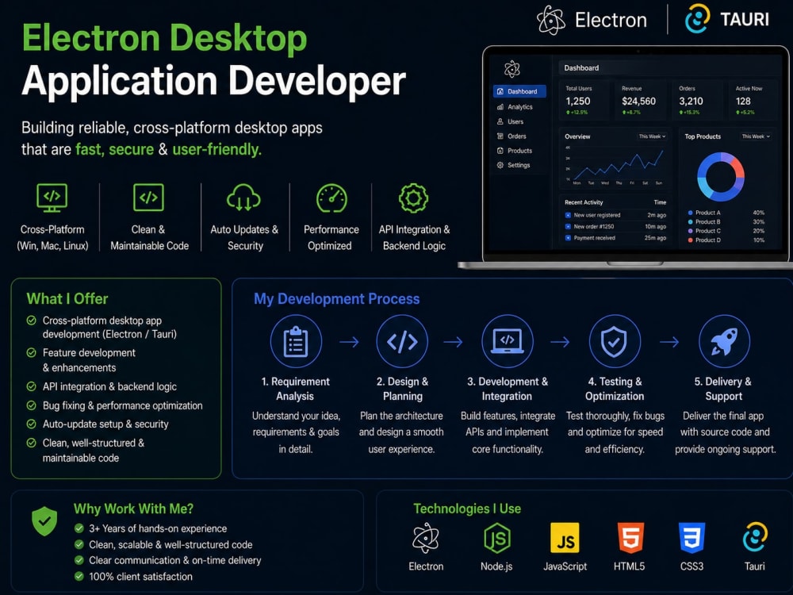This screenshot has height=595, width=793.
Task: Click the Cross-Platform monitor code icon
Action: tap(52, 198)
